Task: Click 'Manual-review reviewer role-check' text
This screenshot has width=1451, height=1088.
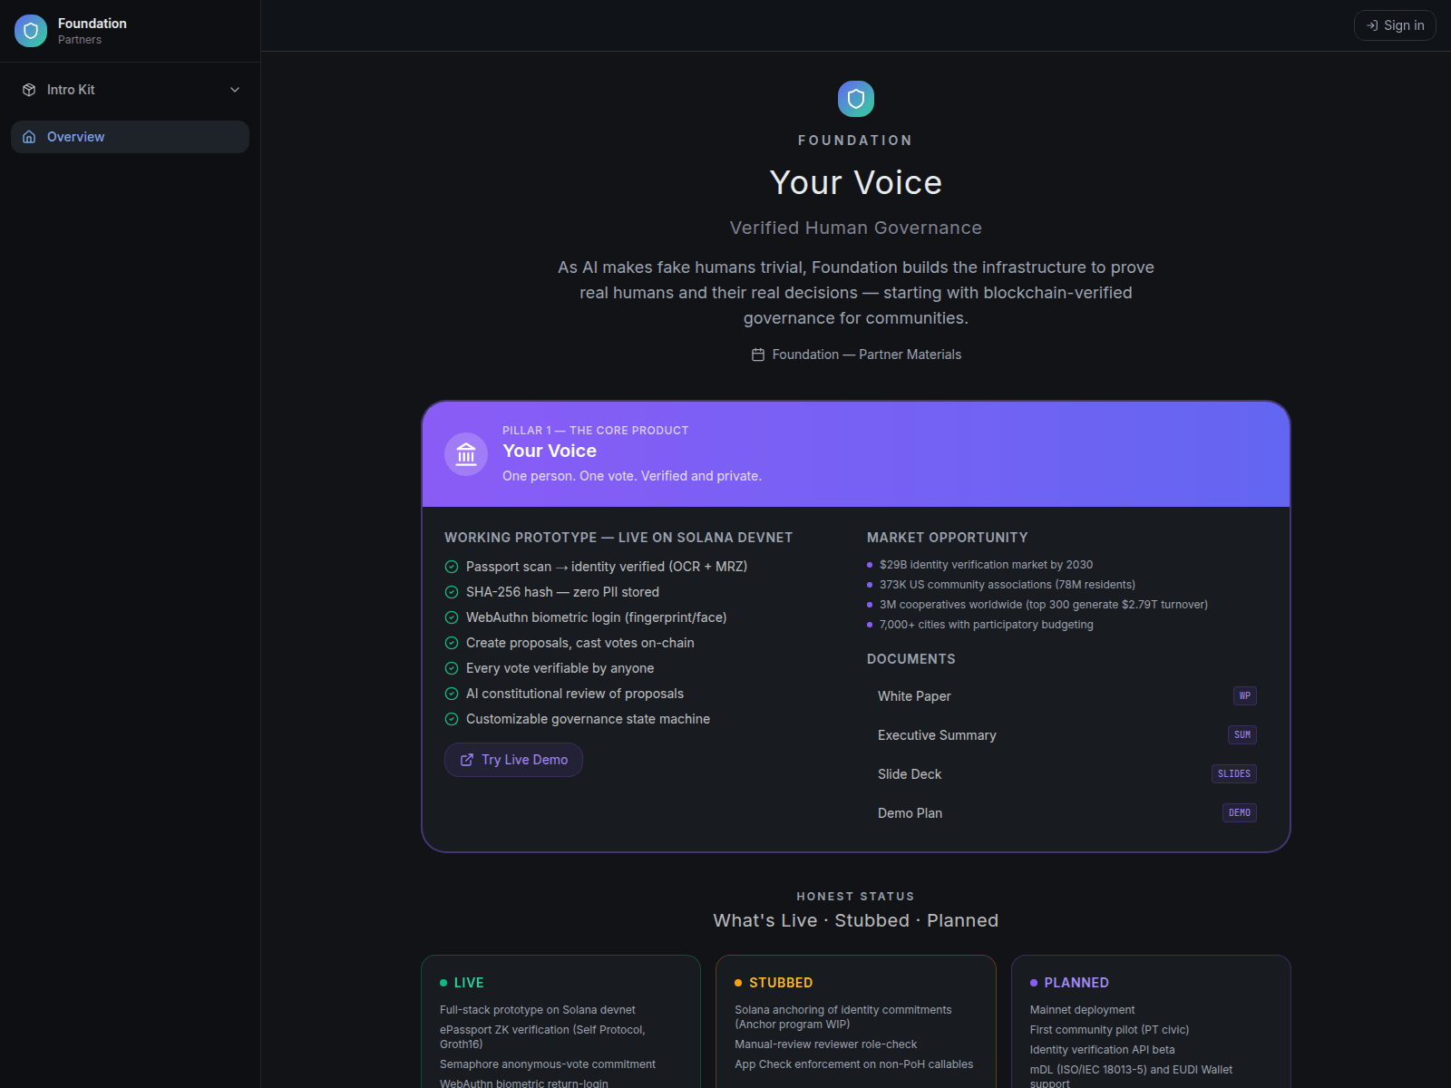Action: 825,1044
